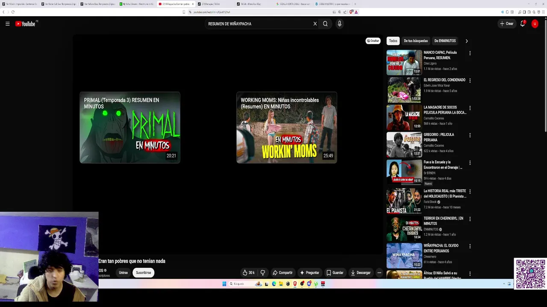Switch to the Ver Misión Imposible tab

20,4
